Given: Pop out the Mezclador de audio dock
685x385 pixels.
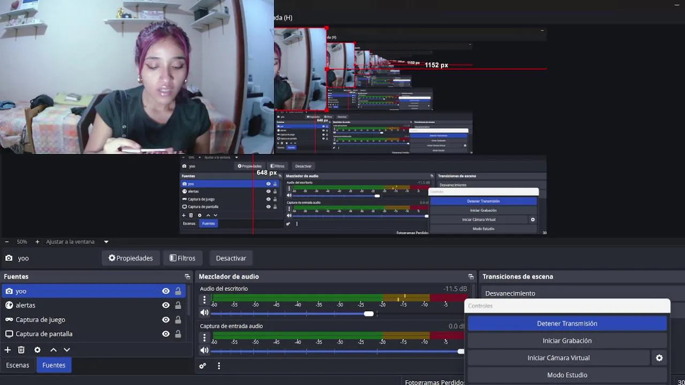Looking at the screenshot, I should pyautogui.click(x=471, y=276).
